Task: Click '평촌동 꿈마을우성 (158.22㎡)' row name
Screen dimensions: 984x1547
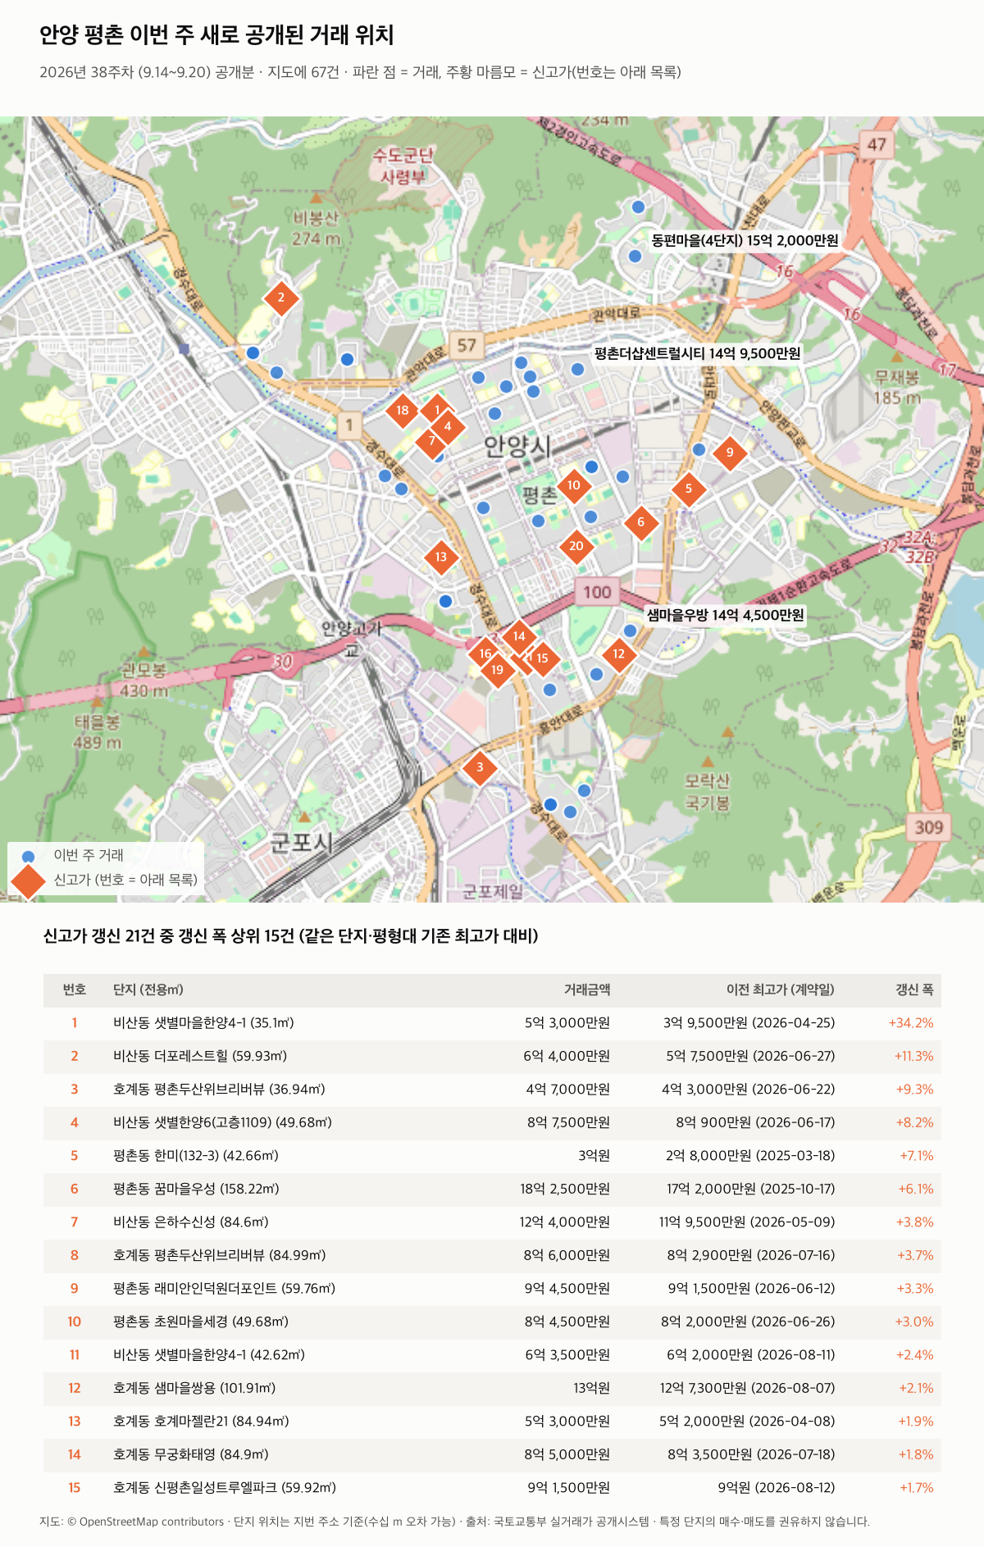Action: pyautogui.click(x=197, y=1189)
